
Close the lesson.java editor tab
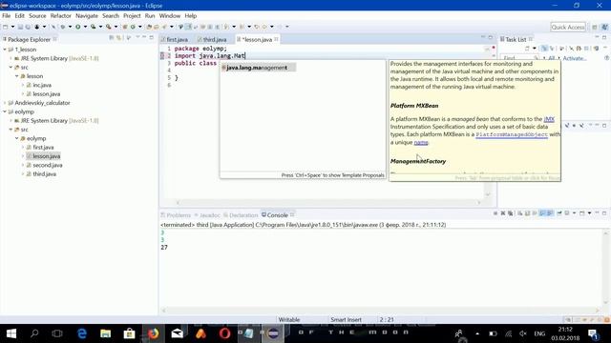[276, 39]
